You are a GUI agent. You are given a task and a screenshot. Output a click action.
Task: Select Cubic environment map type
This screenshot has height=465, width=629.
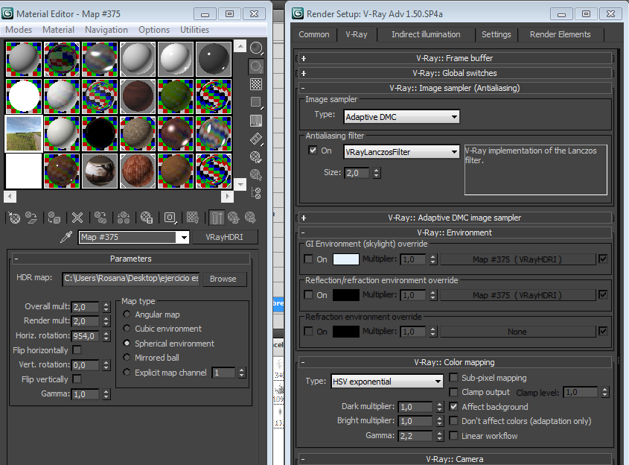pyautogui.click(x=127, y=329)
